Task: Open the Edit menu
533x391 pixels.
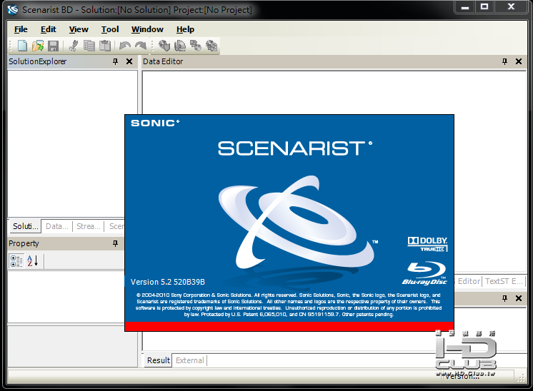Action: coord(49,29)
